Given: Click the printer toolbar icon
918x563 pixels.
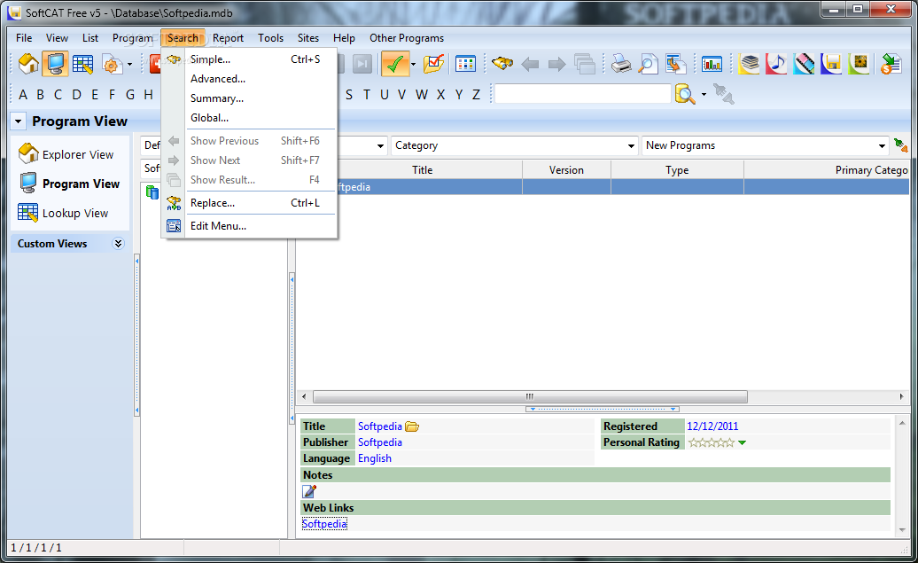Looking at the screenshot, I should 621,64.
